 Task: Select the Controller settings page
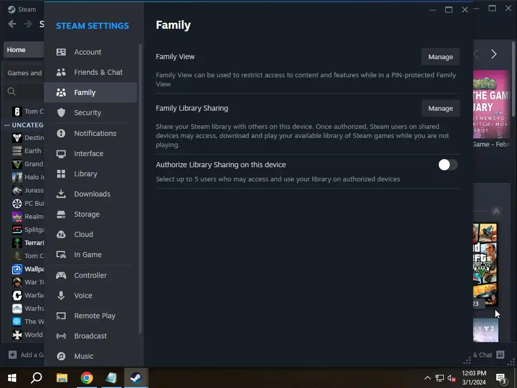click(90, 275)
